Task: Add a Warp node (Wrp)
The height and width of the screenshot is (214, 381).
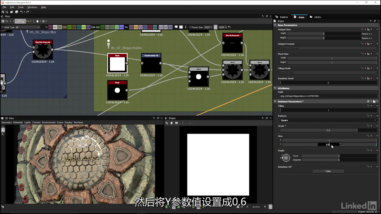Action: point(155,27)
